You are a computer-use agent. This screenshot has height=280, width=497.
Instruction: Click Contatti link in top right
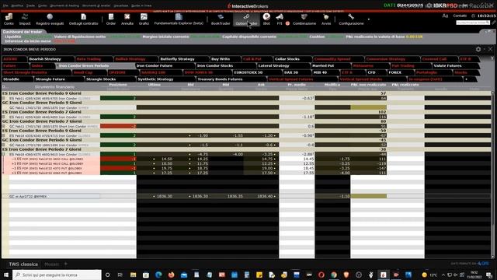point(460,16)
